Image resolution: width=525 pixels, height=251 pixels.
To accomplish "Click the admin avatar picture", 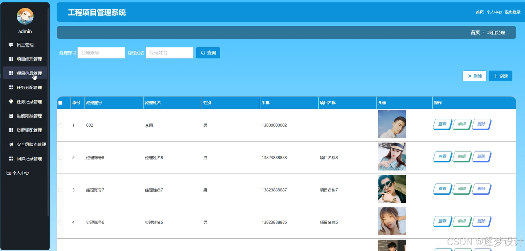I will 25,16.
